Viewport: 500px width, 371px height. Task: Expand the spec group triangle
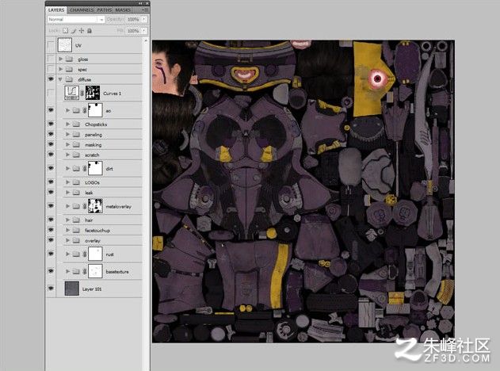click(60, 69)
